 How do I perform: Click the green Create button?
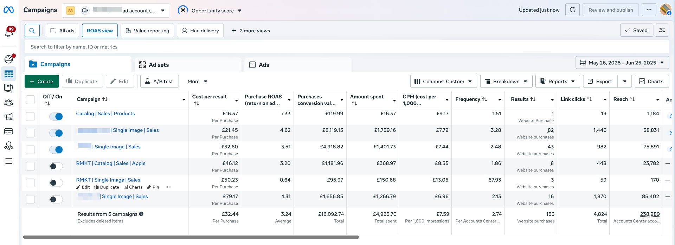click(41, 82)
